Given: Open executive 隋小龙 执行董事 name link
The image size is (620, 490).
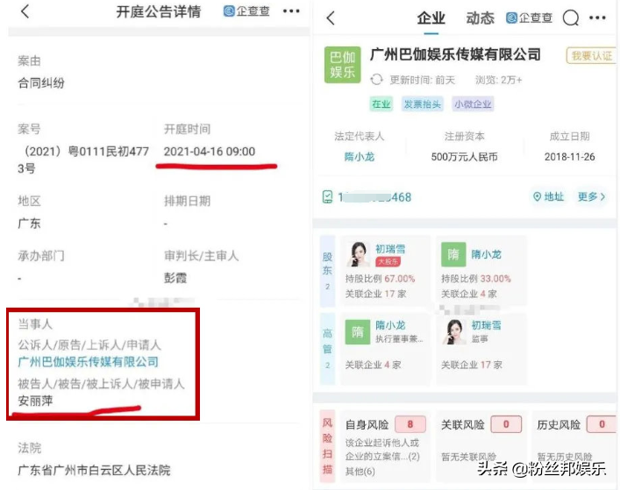Looking at the screenshot, I should [390, 325].
